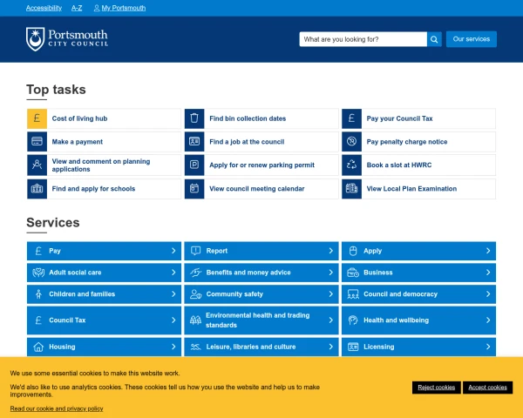This screenshot has width=523, height=418.
Task: Click the parking permit P icon
Action: [x=194, y=165]
